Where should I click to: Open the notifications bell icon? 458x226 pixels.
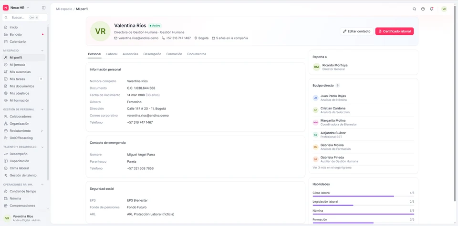(x=432, y=9)
